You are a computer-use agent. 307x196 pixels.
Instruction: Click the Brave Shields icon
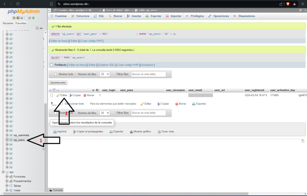288,4
